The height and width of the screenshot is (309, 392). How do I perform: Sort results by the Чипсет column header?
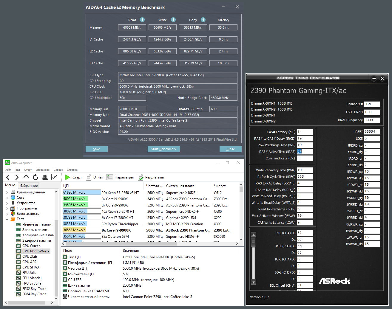coord(226,186)
